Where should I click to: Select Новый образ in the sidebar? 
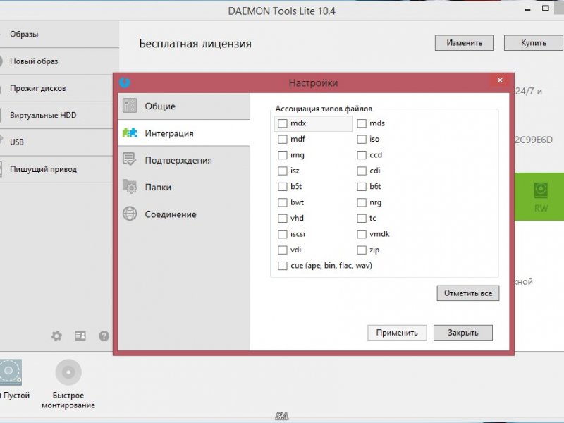[x=59, y=61]
